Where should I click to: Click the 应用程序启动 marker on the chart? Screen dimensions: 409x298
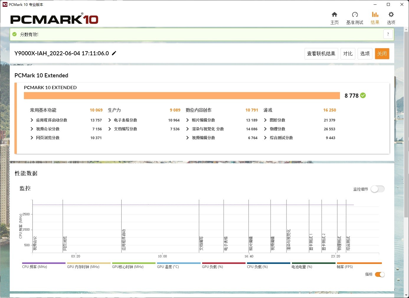(124, 240)
